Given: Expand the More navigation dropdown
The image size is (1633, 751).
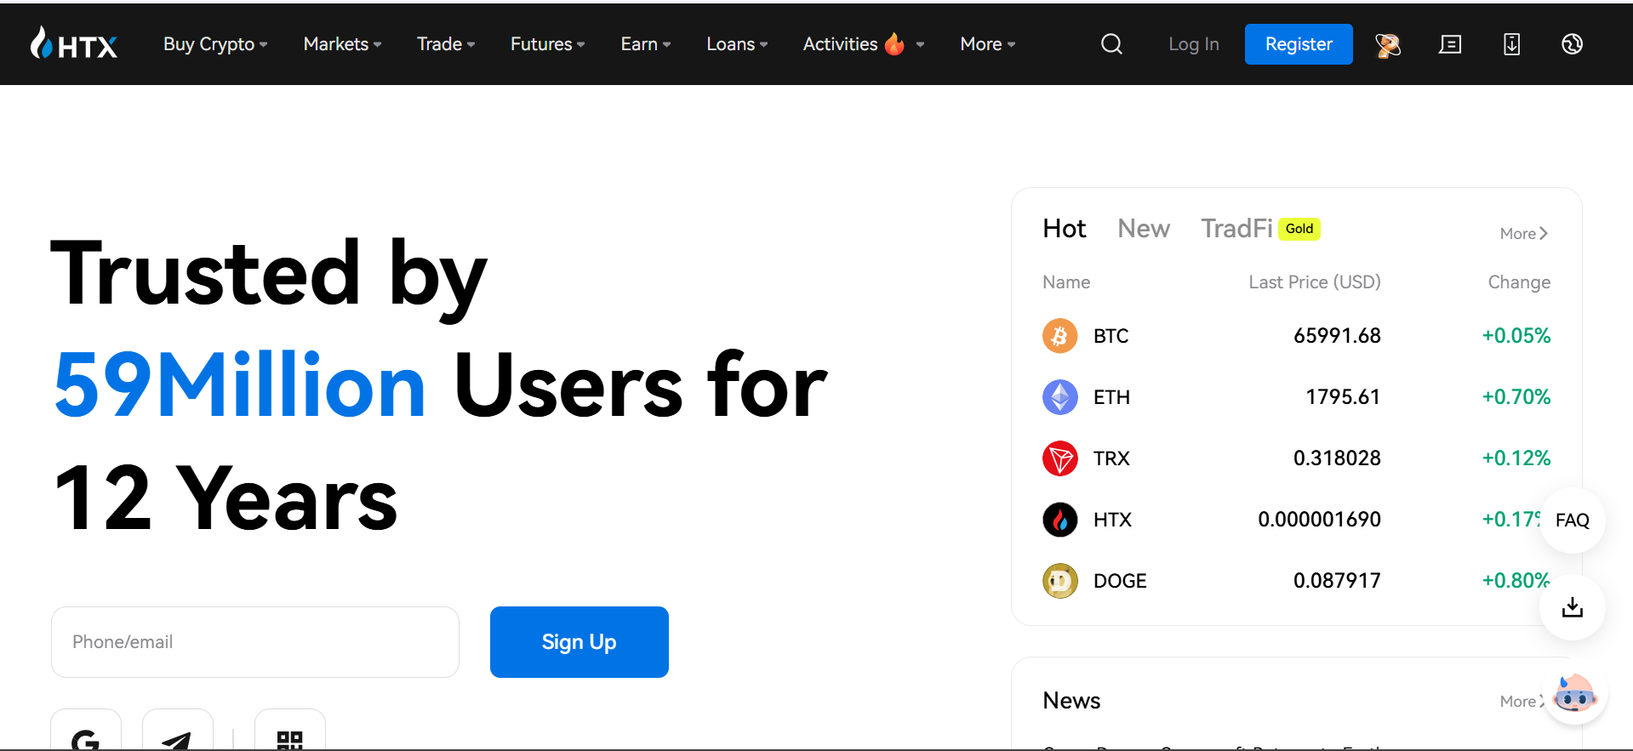Looking at the screenshot, I should pos(988,44).
